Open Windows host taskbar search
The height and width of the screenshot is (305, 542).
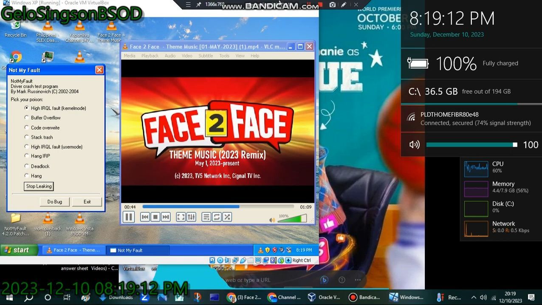tap(28, 297)
